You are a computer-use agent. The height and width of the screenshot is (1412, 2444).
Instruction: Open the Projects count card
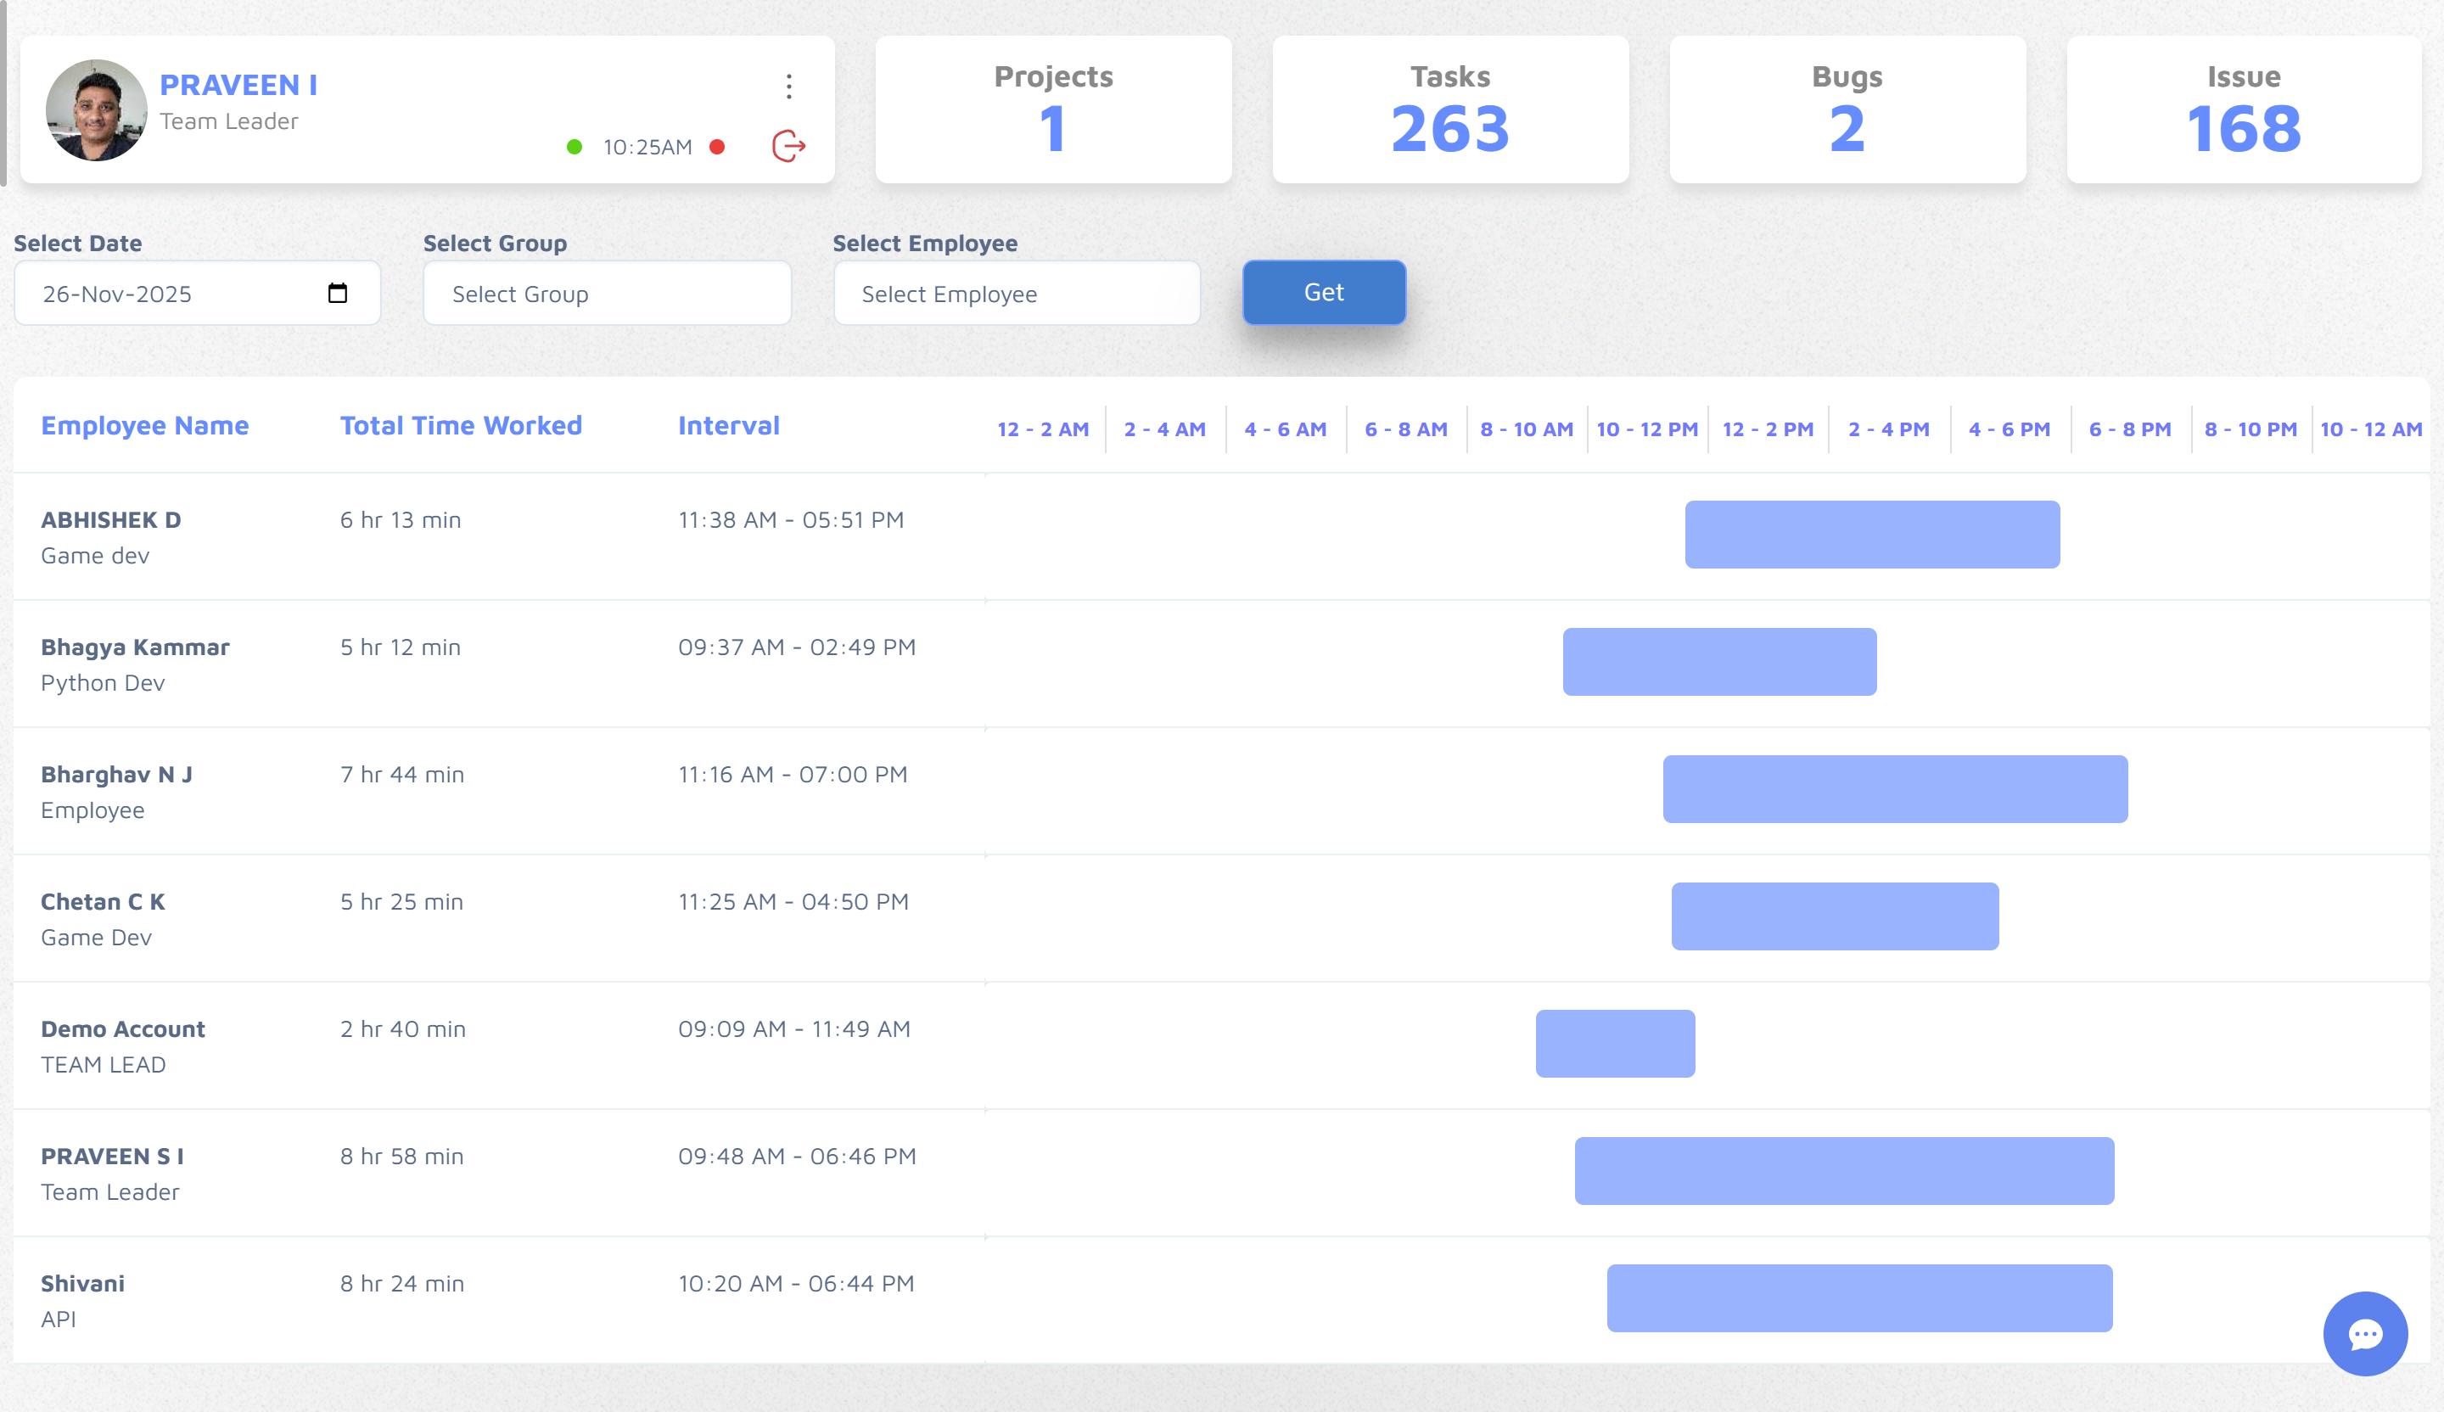click(x=1053, y=109)
